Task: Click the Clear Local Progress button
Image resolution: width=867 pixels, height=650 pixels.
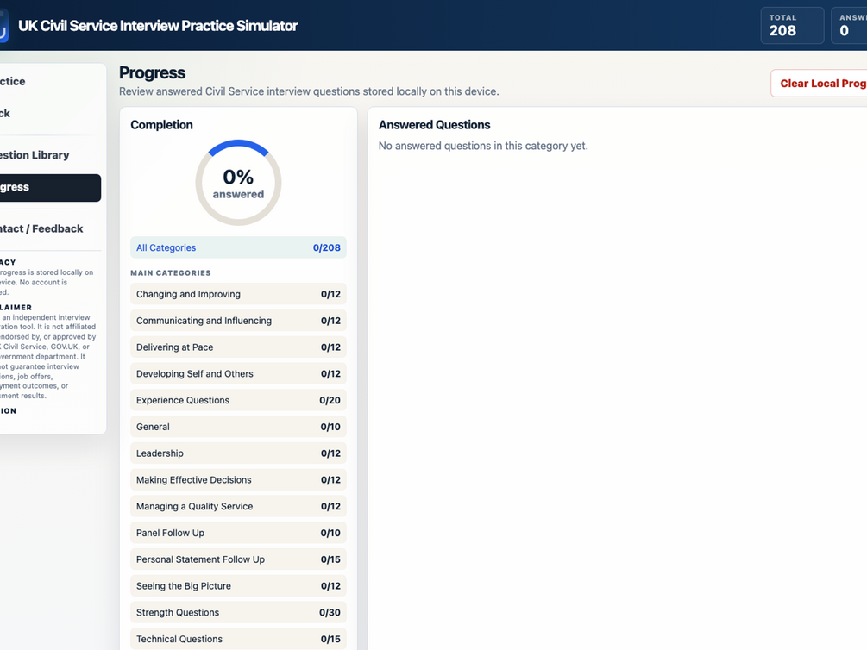Action: 819,84
